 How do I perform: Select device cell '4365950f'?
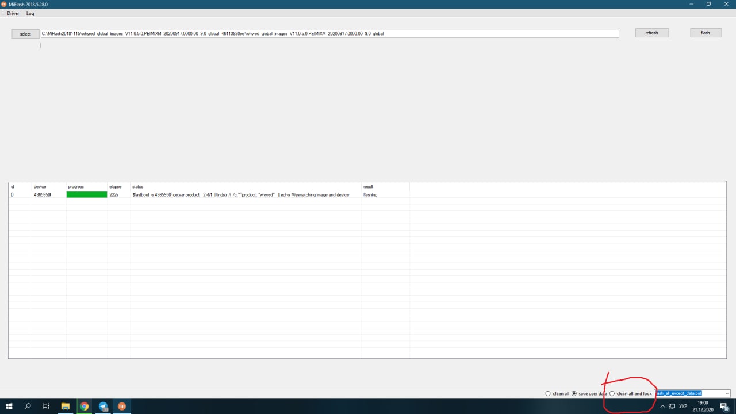43,195
